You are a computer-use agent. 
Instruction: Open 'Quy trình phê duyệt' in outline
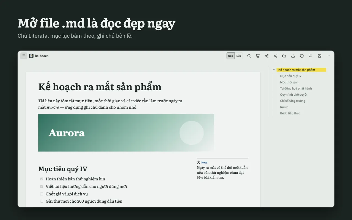click(x=293, y=95)
